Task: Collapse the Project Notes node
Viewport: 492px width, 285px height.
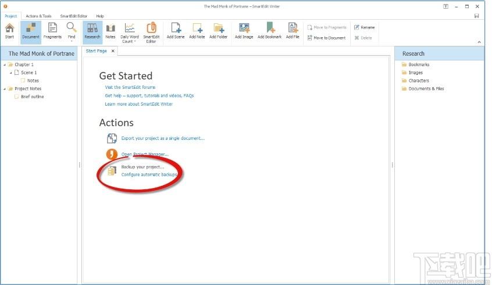Action: [x=5, y=89]
